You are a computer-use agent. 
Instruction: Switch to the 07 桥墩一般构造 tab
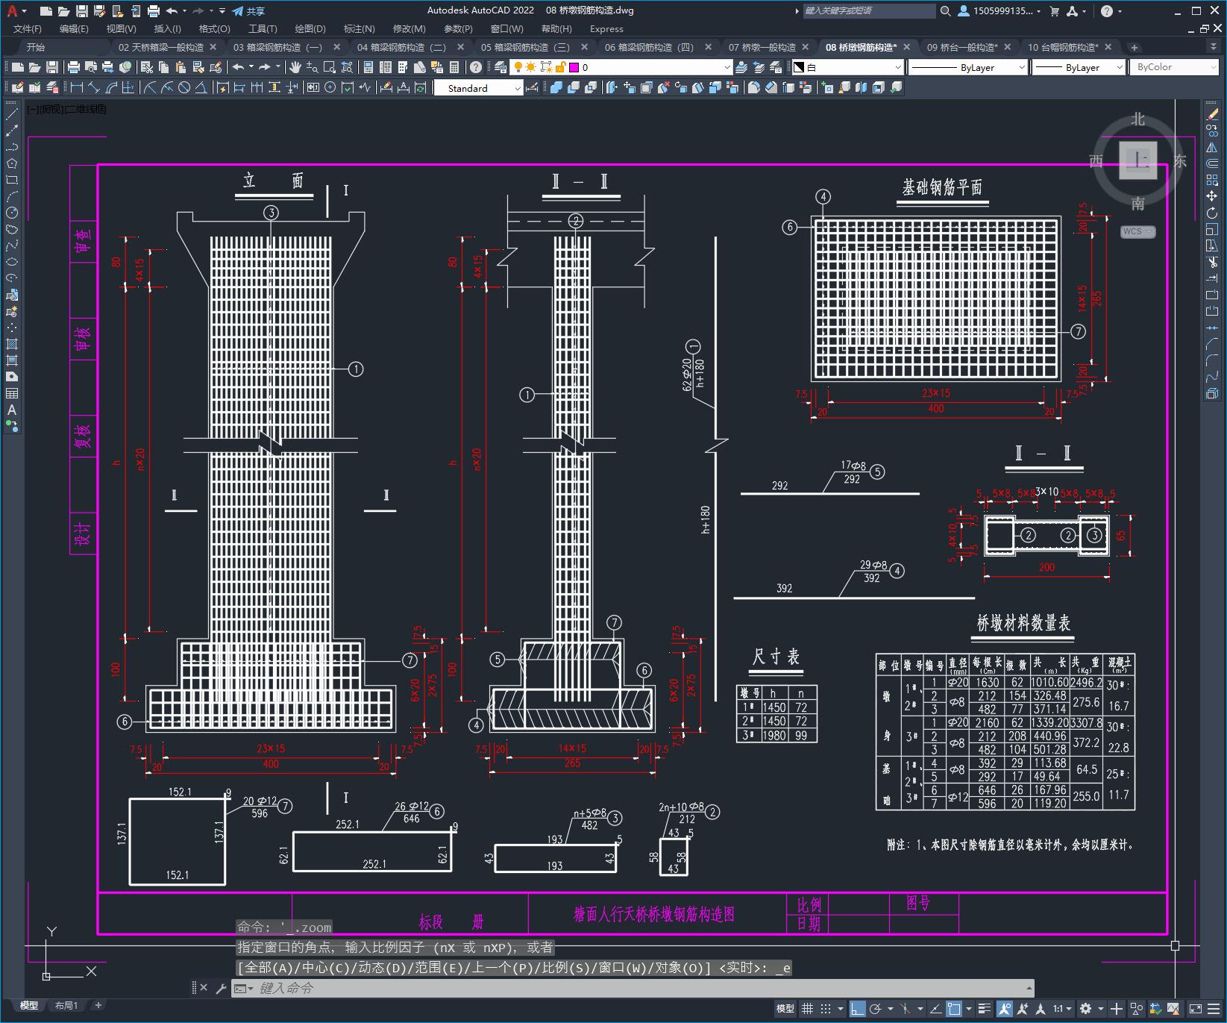tap(762, 47)
